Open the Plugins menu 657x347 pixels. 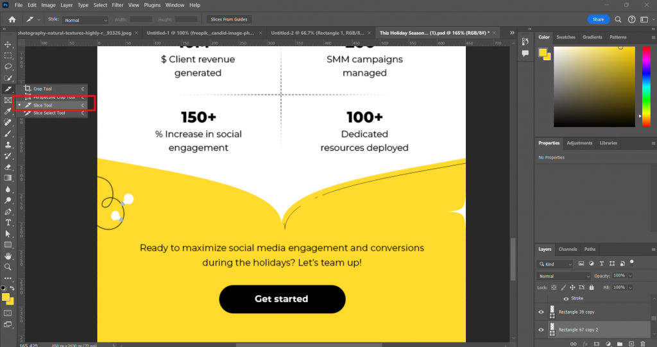pyautogui.click(x=152, y=5)
